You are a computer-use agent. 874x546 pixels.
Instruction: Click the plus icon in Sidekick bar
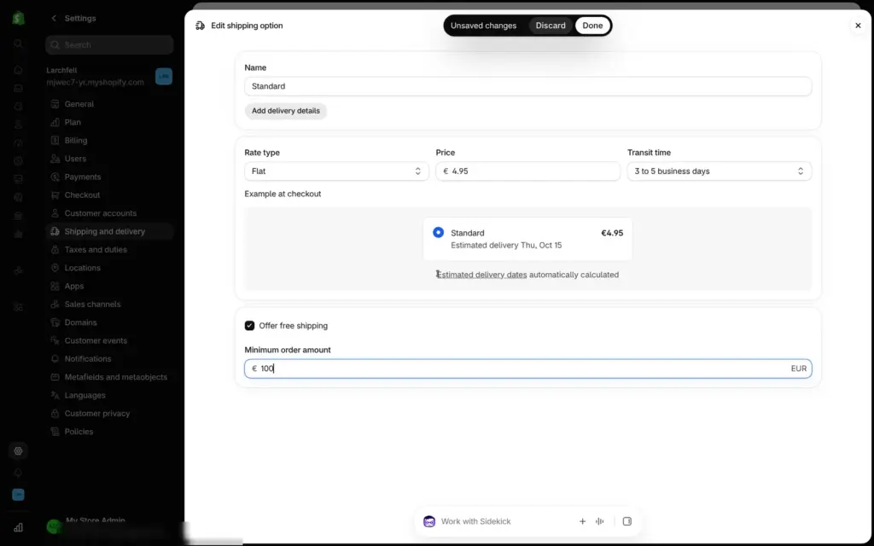pos(582,521)
